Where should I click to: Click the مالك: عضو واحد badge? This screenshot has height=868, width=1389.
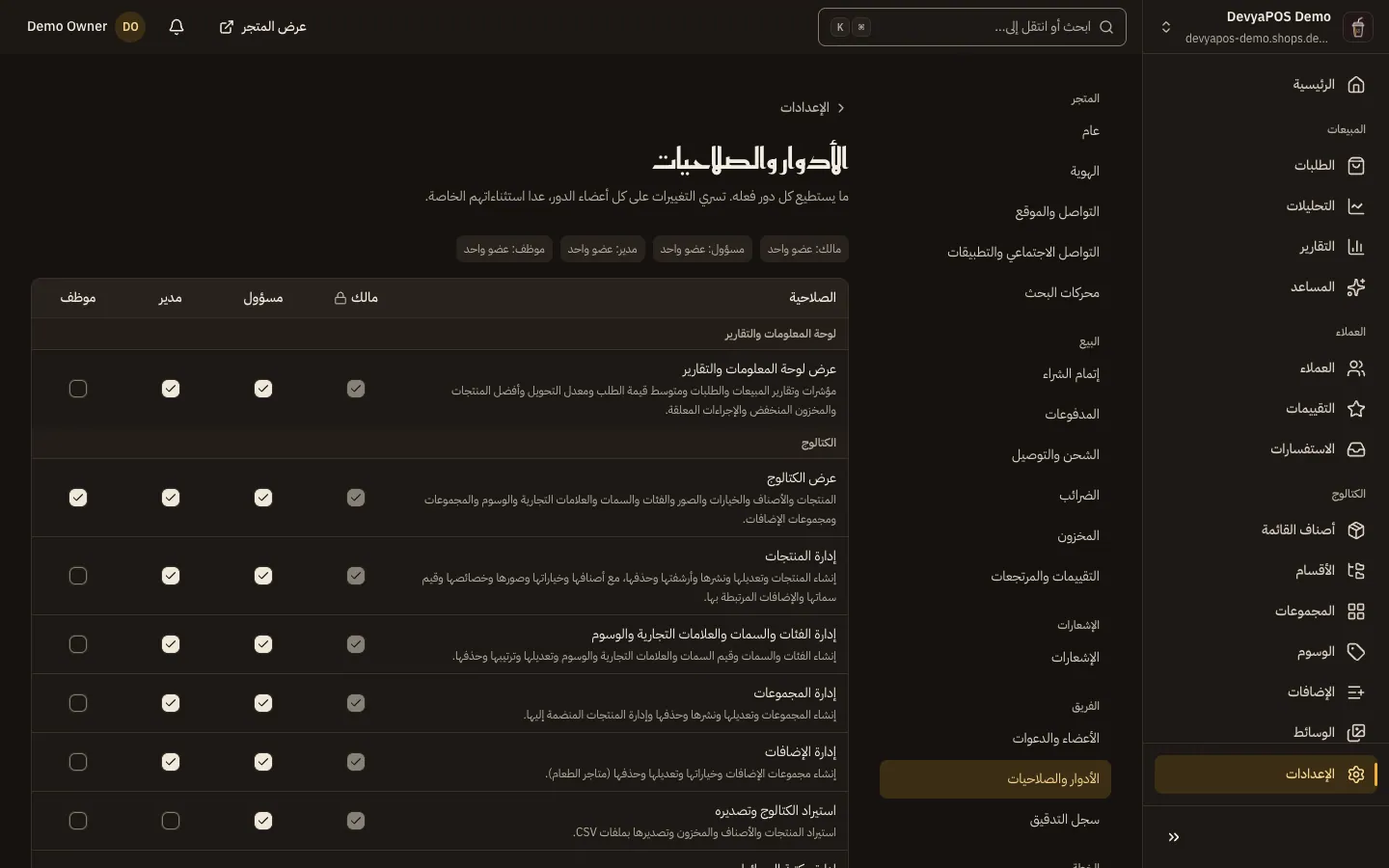[x=804, y=249]
